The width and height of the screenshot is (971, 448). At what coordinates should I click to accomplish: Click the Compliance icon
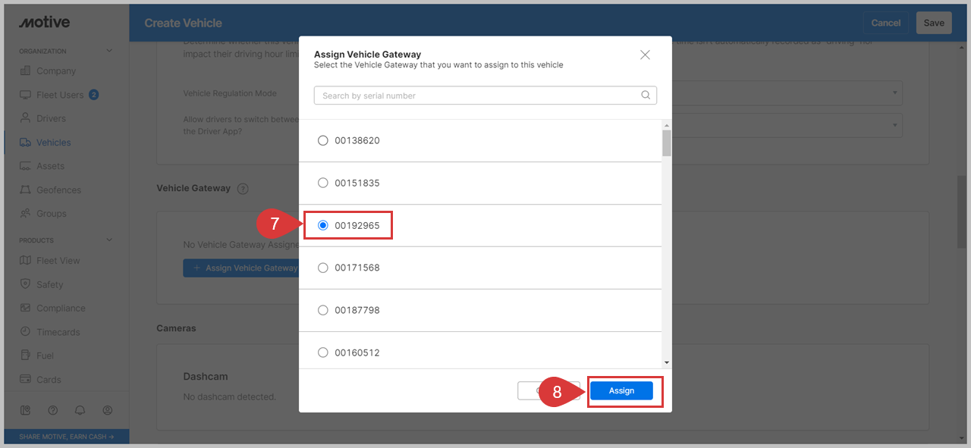25,309
